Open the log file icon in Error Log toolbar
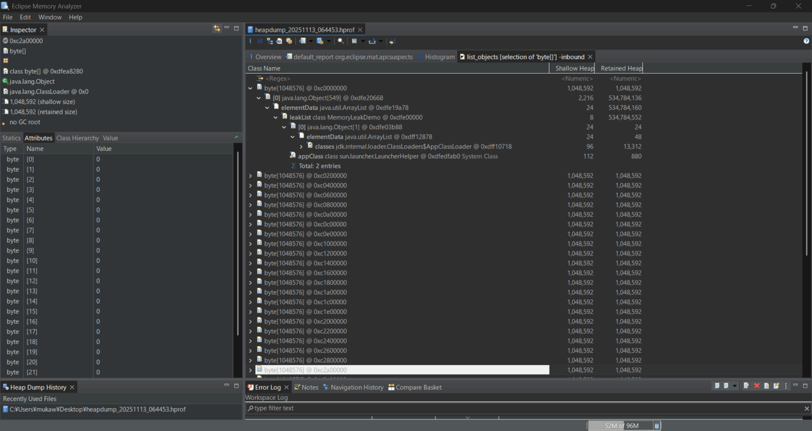 (767, 386)
